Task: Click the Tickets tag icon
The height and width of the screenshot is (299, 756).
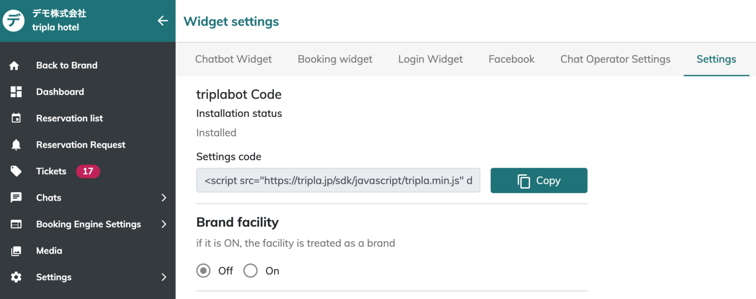Action: tap(16, 171)
